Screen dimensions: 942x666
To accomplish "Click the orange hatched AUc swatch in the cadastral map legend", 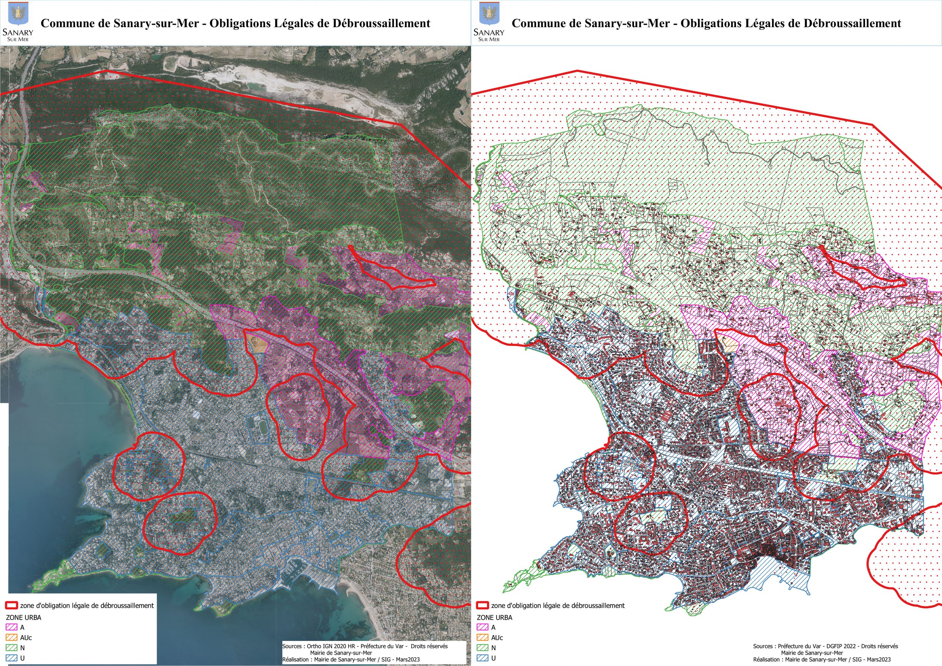I will 482,638.
